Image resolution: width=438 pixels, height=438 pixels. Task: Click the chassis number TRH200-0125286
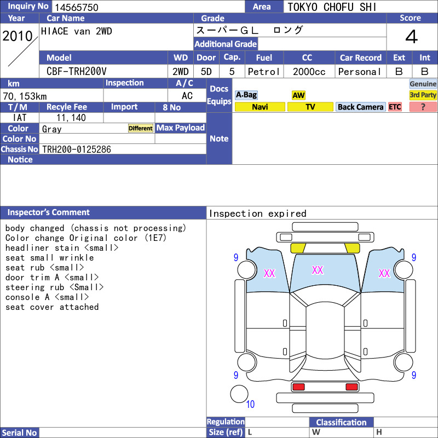[x=76, y=149]
